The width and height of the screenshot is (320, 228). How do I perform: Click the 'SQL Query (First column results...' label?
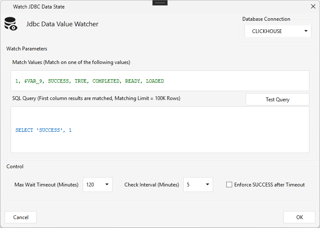click(96, 98)
